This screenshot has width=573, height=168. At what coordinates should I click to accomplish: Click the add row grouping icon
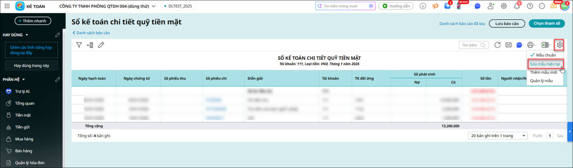90,45
